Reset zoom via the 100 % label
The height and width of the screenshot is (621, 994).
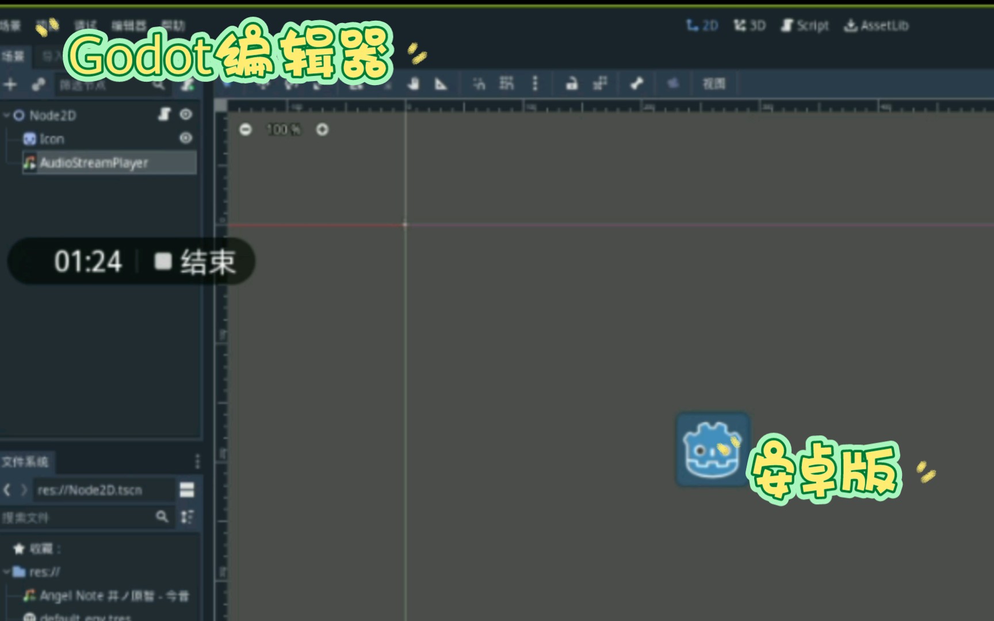point(284,130)
